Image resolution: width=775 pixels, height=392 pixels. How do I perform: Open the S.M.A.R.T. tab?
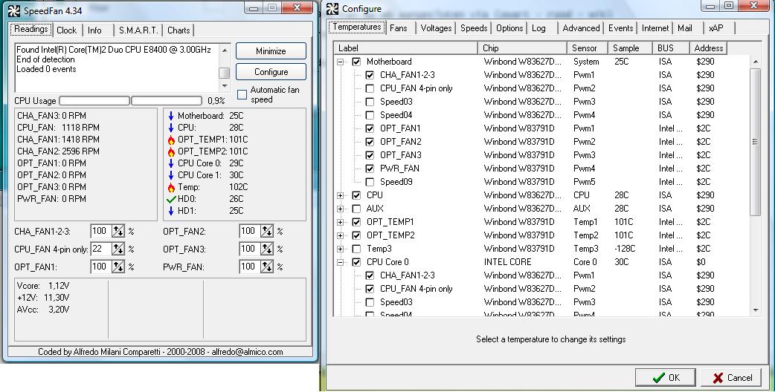click(138, 30)
